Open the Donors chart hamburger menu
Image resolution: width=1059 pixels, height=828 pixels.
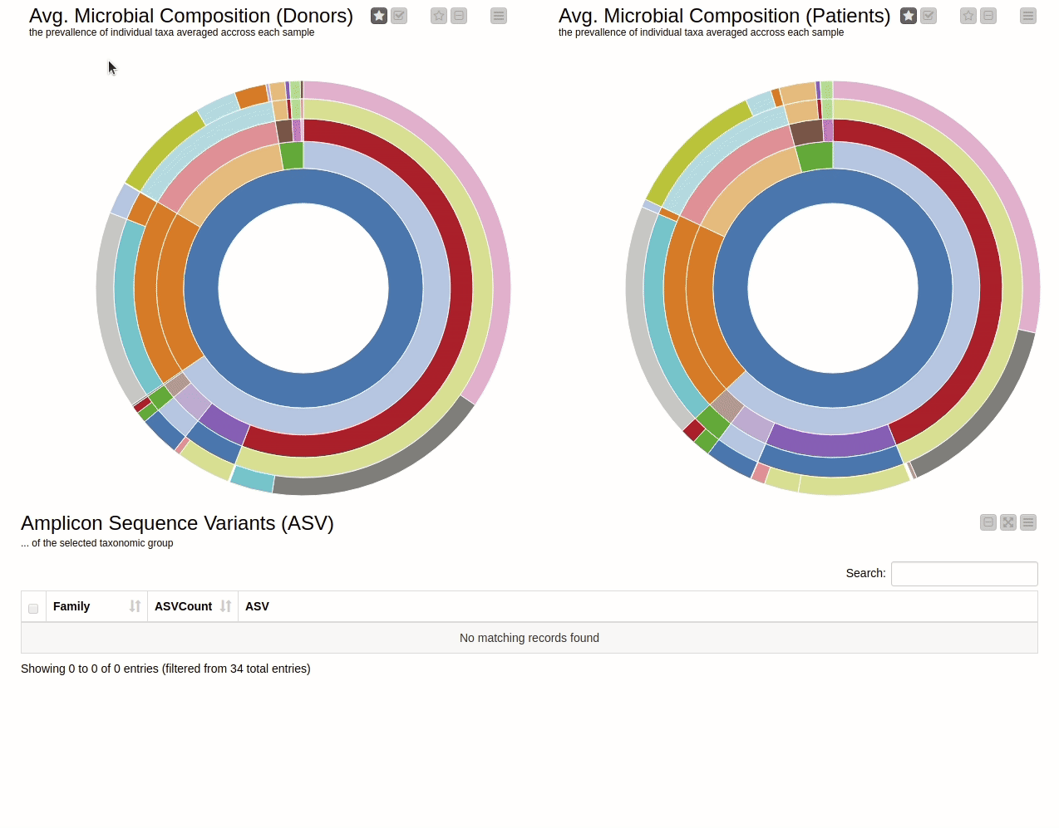point(499,16)
